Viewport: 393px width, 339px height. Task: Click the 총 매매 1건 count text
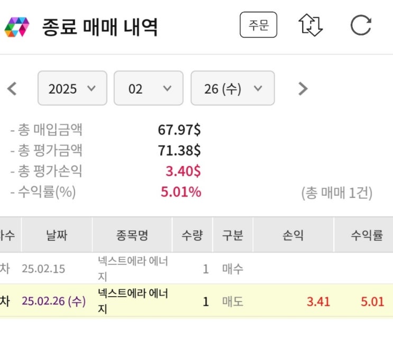[336, 193]
